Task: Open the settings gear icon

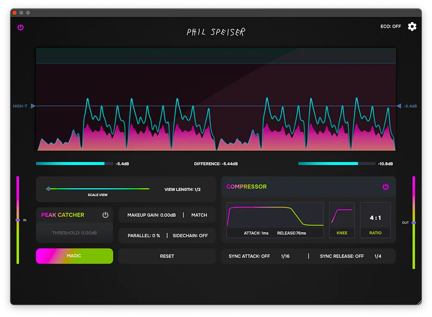Action: click(x=412, y=27)
